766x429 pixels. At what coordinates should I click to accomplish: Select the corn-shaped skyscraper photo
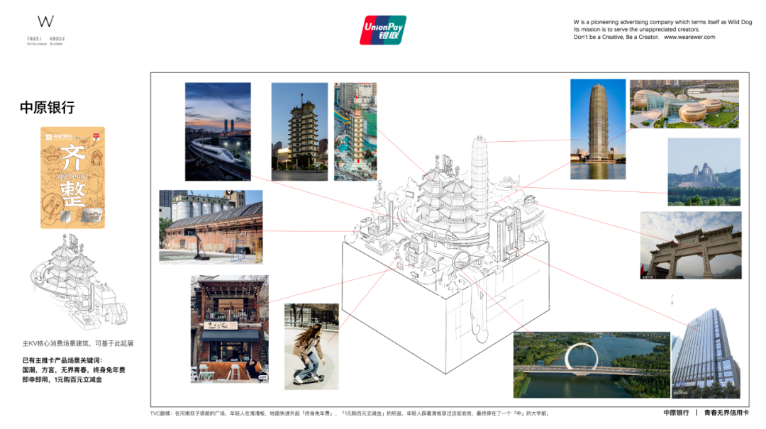[x=598, y=129]
